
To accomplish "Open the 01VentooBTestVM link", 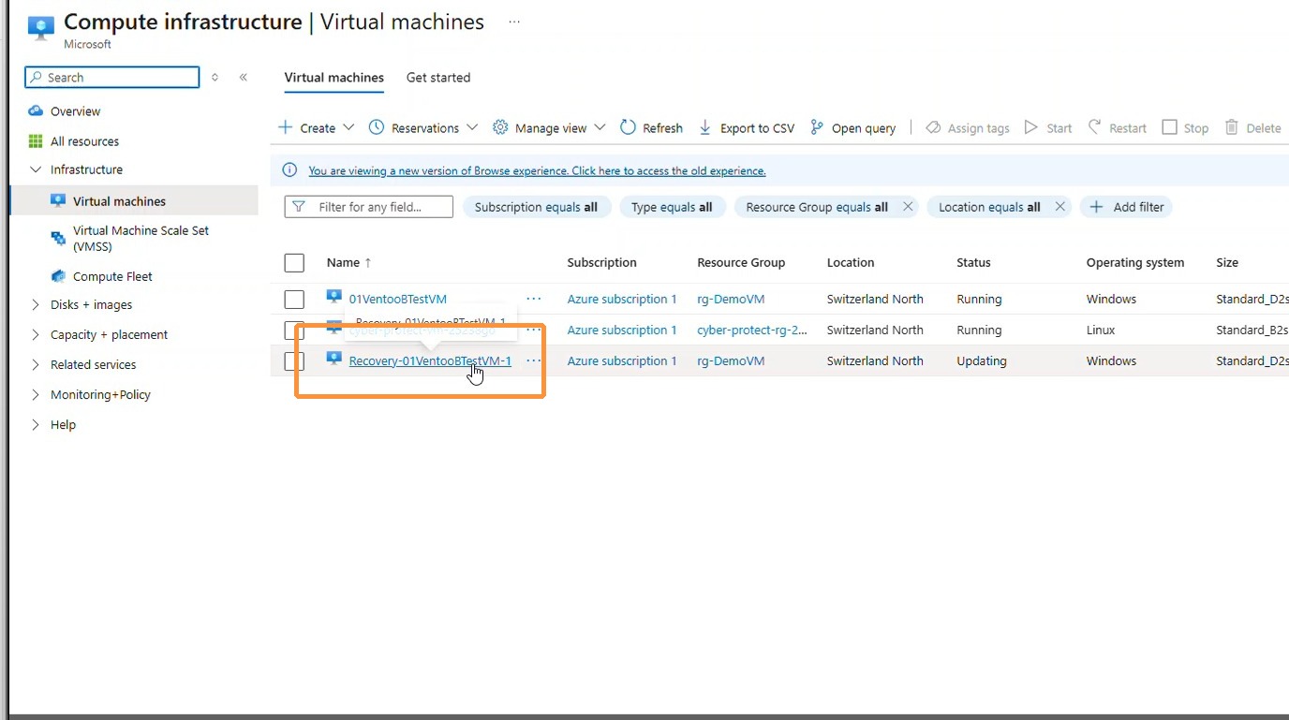I will coord(397,299).
